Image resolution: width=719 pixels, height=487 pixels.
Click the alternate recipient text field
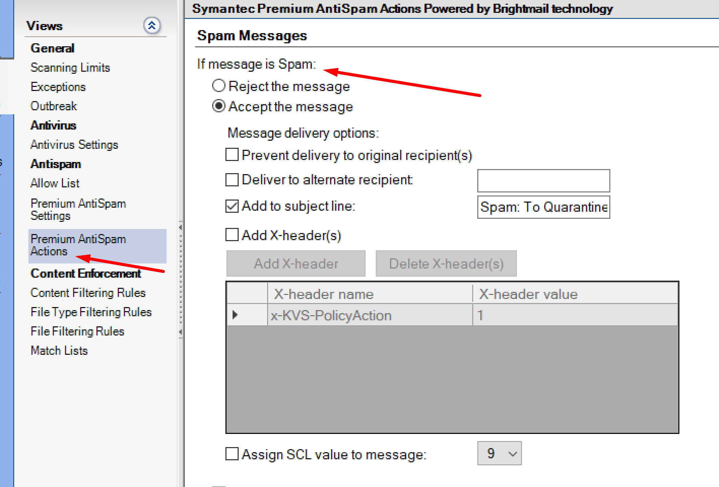click(x=543, y=181)
